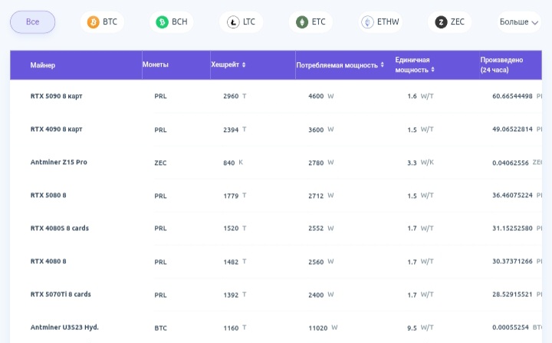Click the Ethereum Classic ETC icon
This screenshot has width=552, height=343.
click(302, 22)
